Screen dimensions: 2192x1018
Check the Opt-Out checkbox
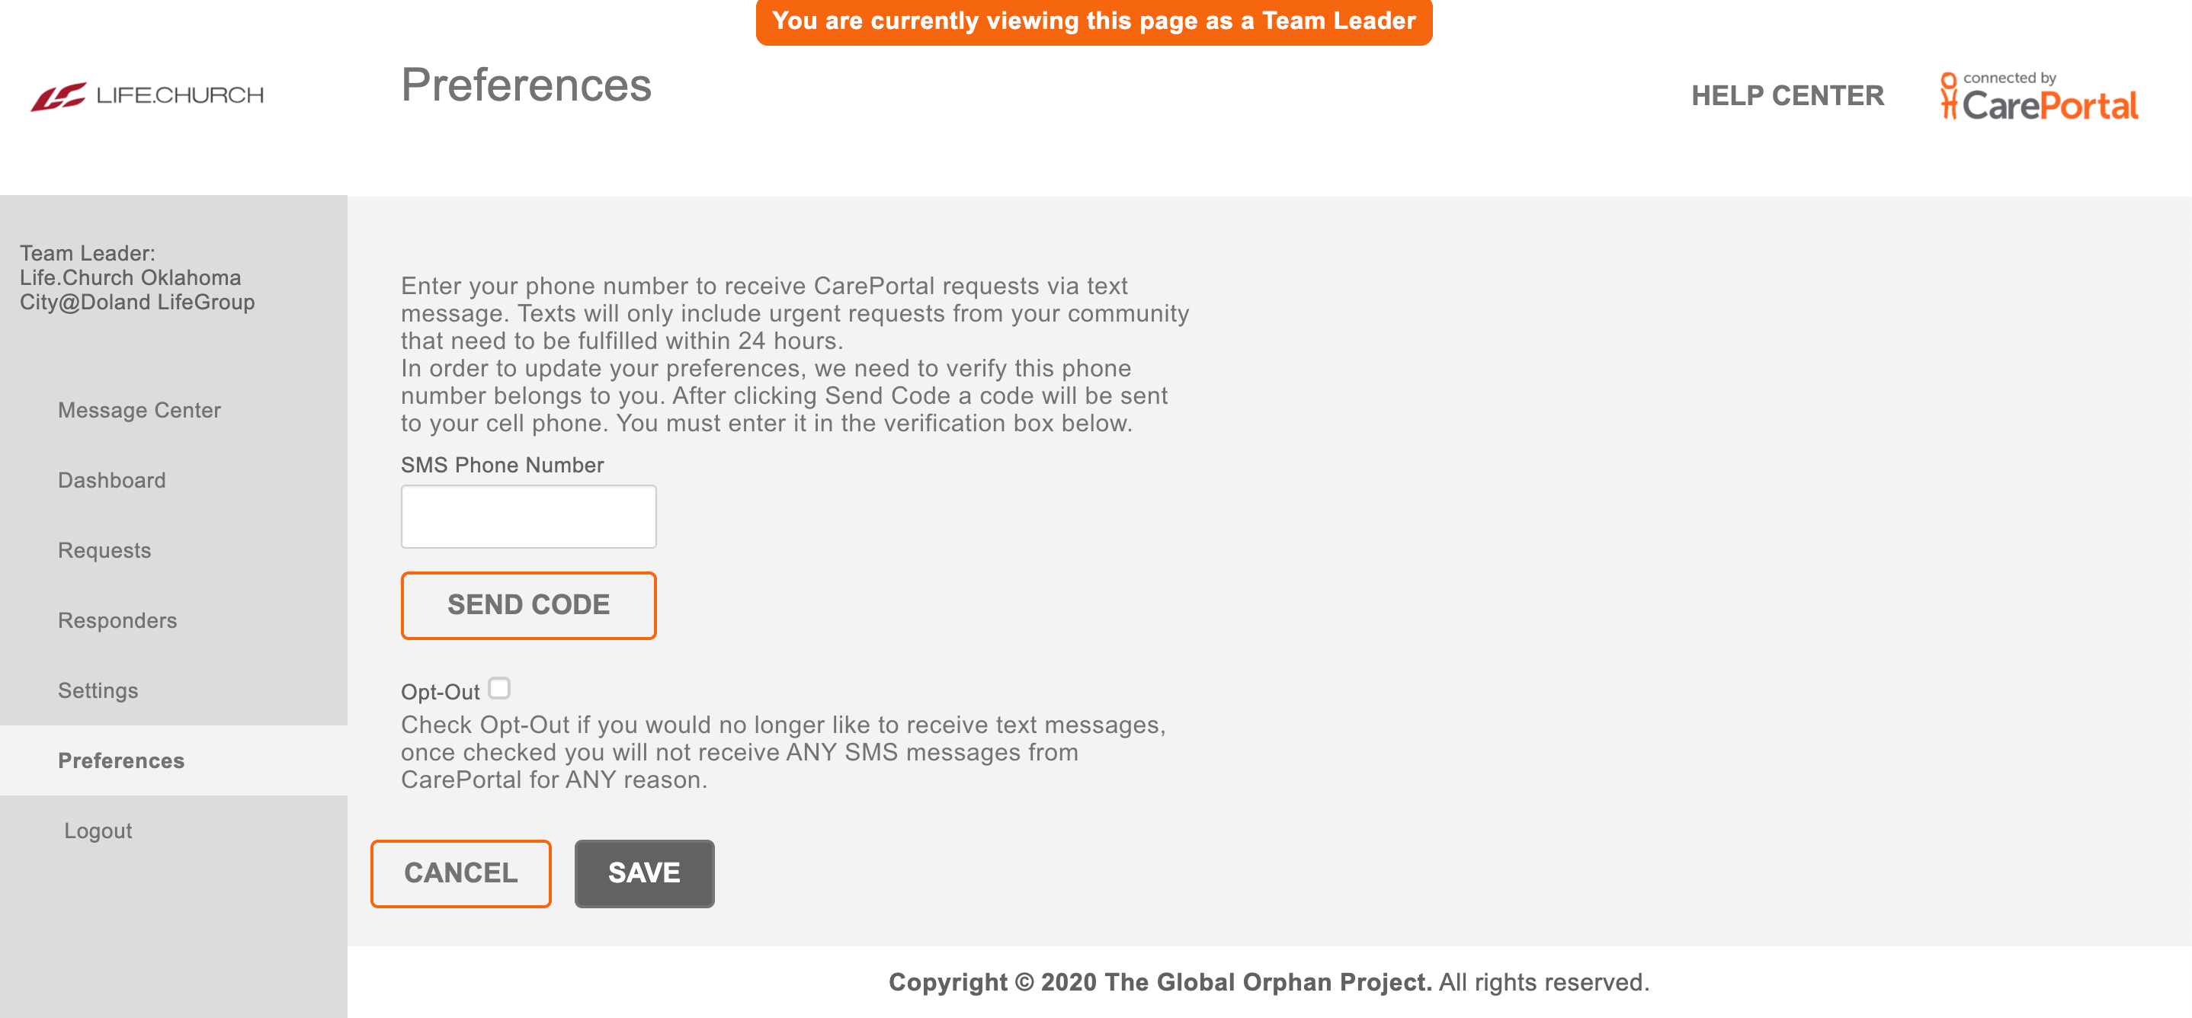click(x=499, y=688)
